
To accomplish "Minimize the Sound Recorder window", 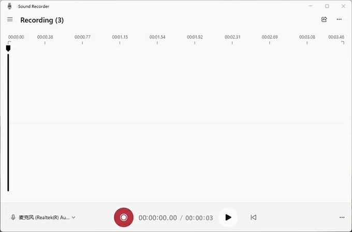I will click(311, 6).
